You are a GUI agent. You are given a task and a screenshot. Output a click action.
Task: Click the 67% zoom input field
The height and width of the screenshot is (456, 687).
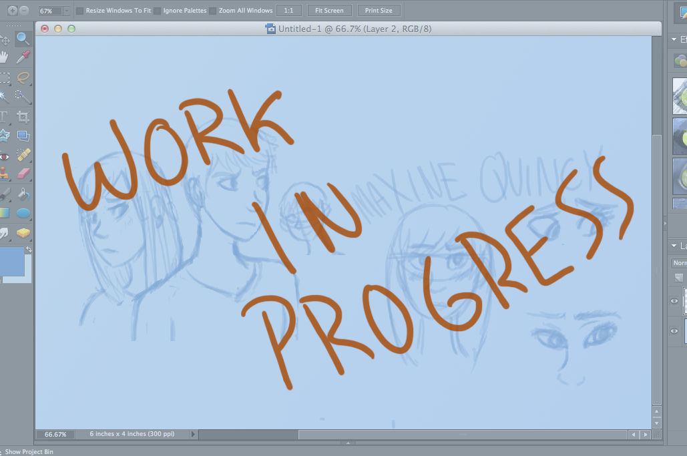pyautogui.click(x=50, y=11)
